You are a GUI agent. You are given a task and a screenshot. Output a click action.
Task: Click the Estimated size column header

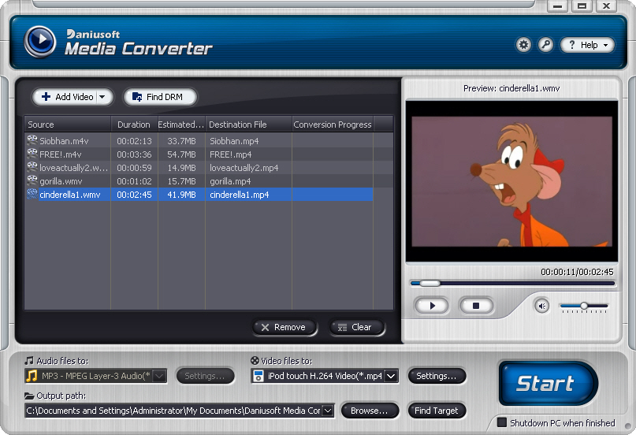point(181,125)
